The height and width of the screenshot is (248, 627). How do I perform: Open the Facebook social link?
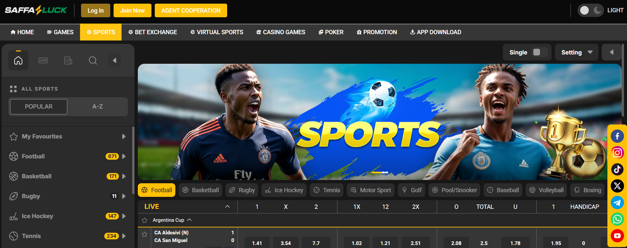617,136
